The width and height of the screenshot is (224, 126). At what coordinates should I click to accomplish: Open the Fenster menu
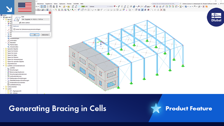69,4
